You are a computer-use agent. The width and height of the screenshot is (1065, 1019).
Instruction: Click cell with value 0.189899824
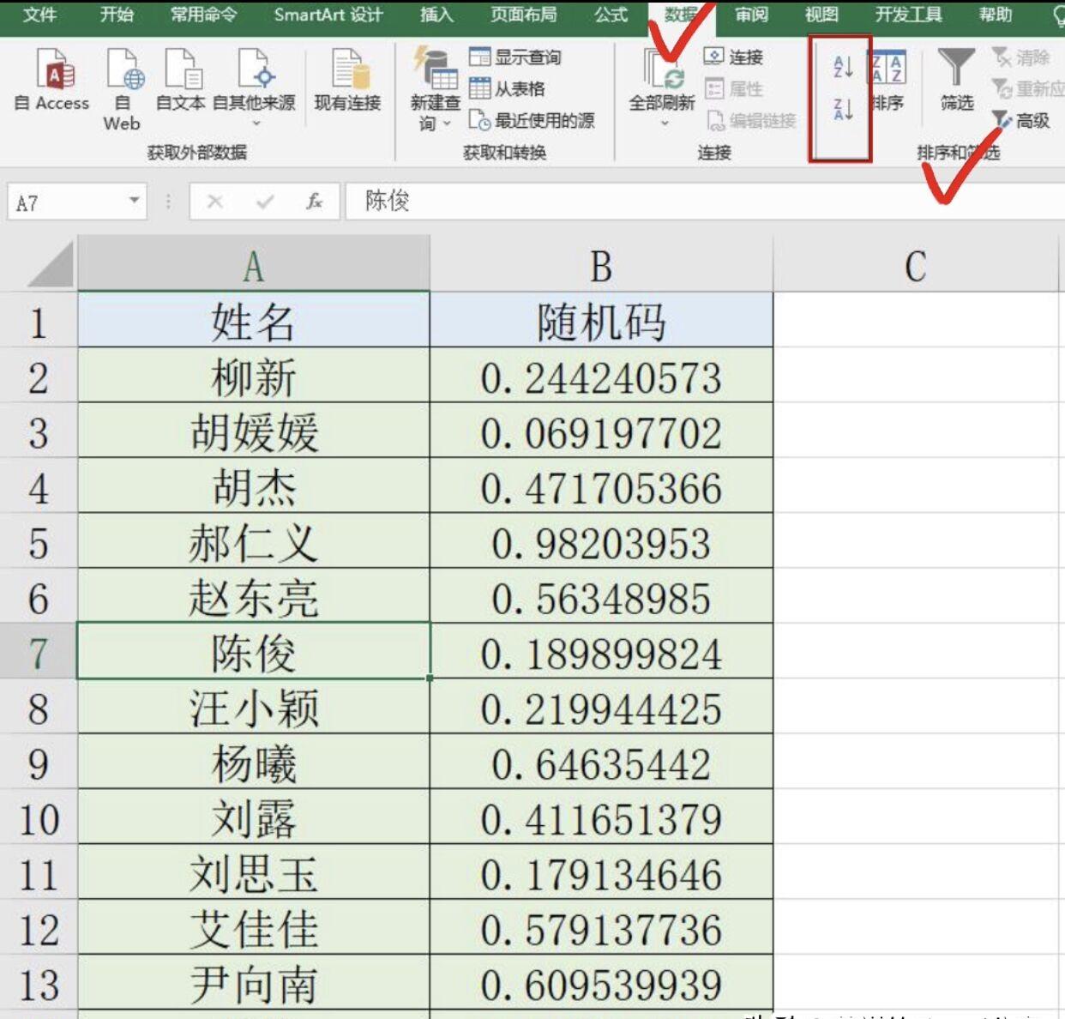click(x=601, y=652)
